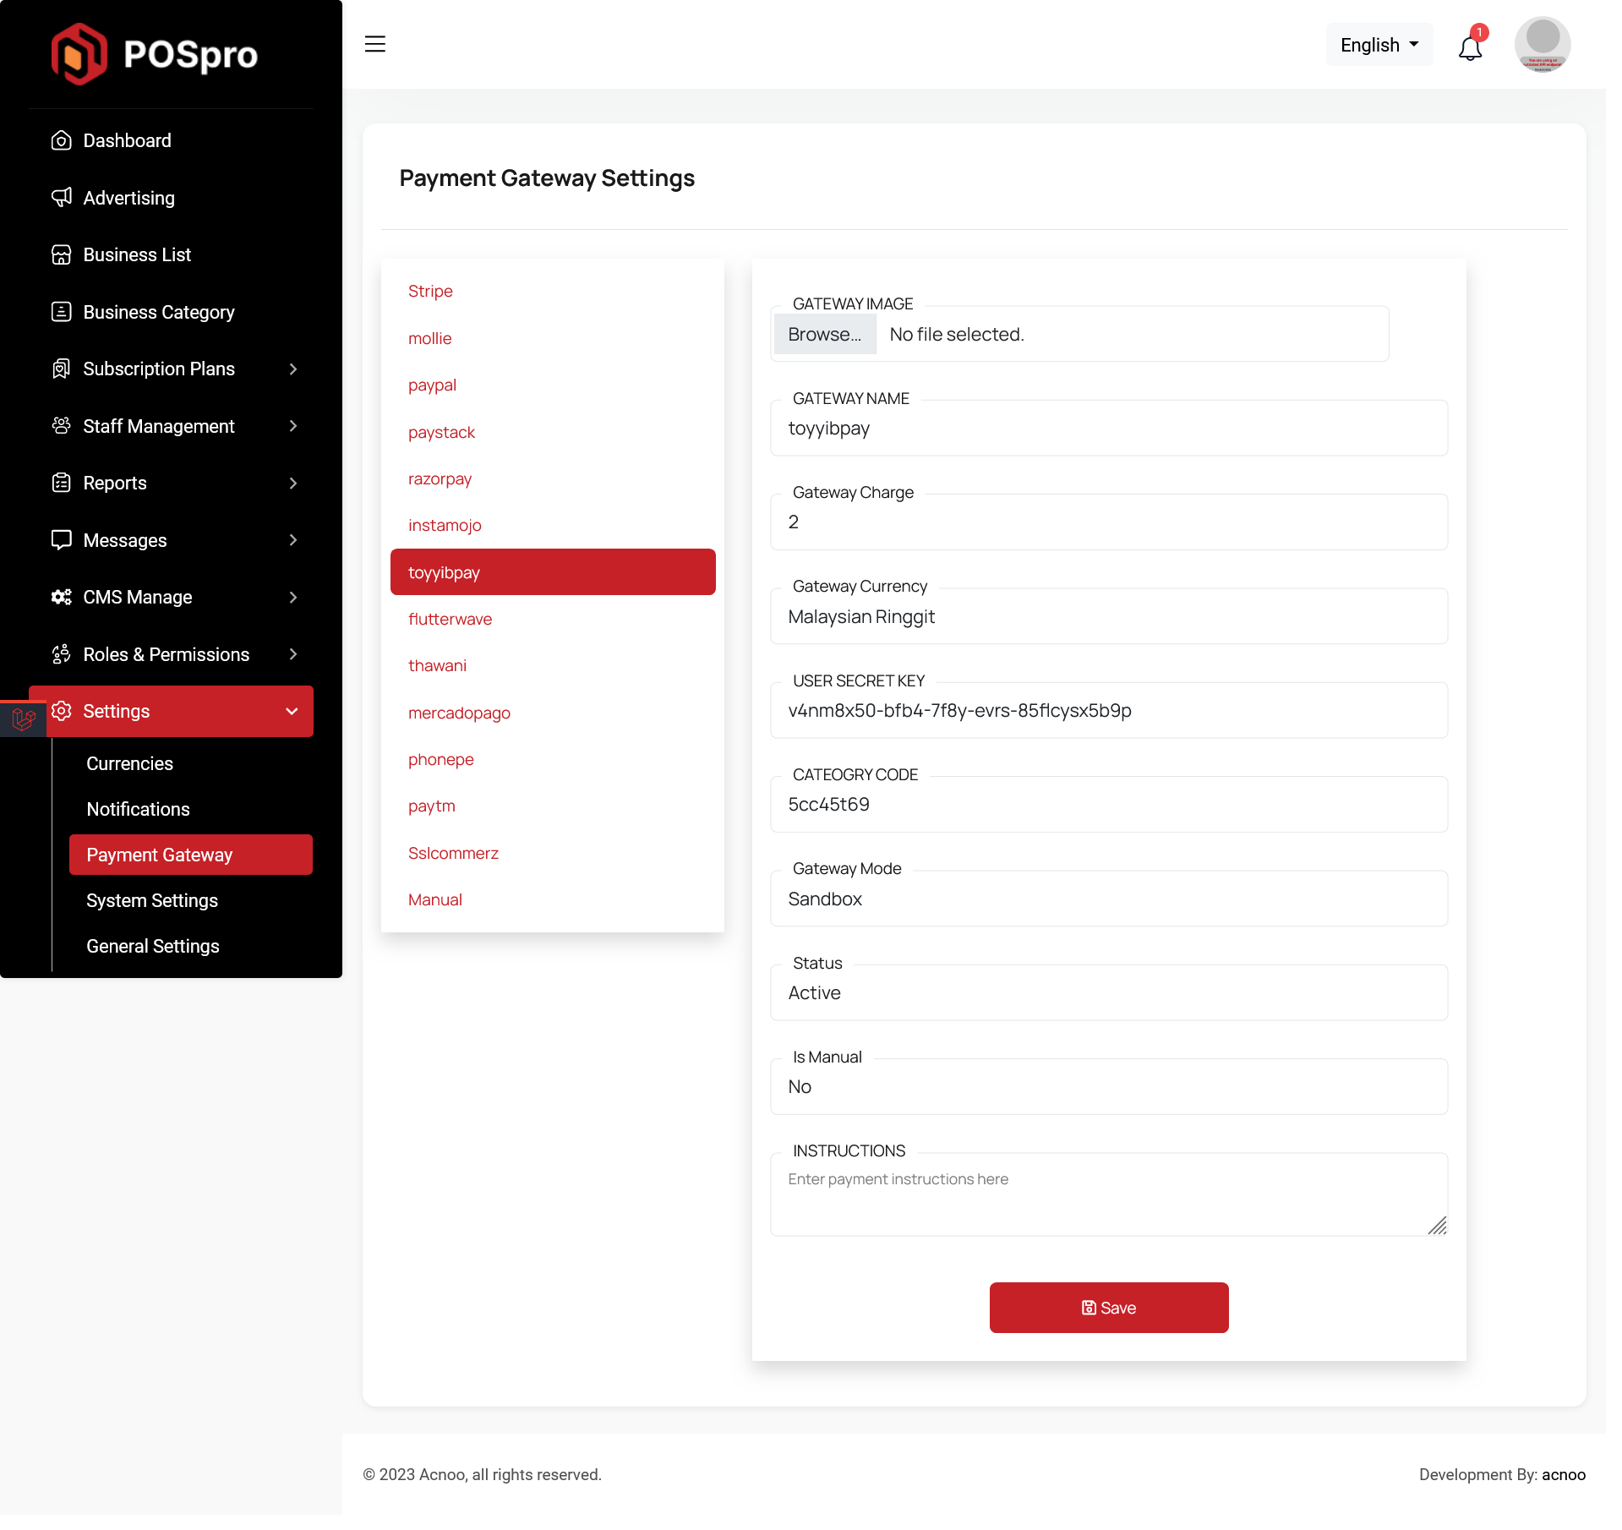The width and height of the screenshot is (1622, 1530).
Task: Click the user profile avatar
Action: pos(1542,45)
